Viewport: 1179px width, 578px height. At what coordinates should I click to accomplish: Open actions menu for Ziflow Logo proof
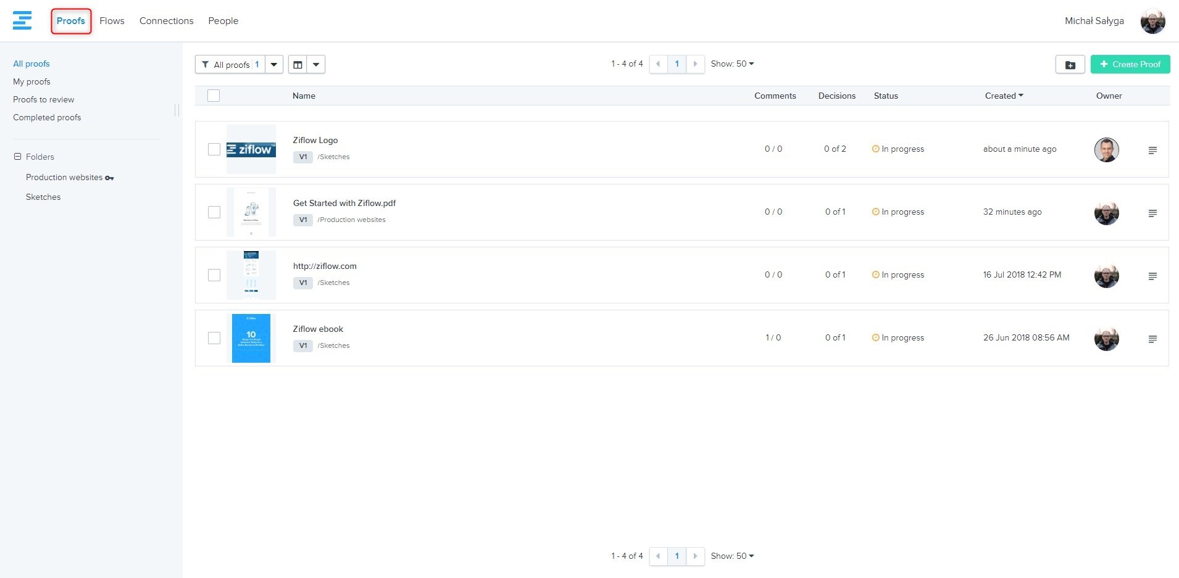[x=1152, y=150]
